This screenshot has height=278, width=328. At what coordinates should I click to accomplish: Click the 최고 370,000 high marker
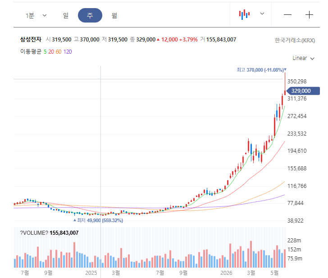[261, 70]
